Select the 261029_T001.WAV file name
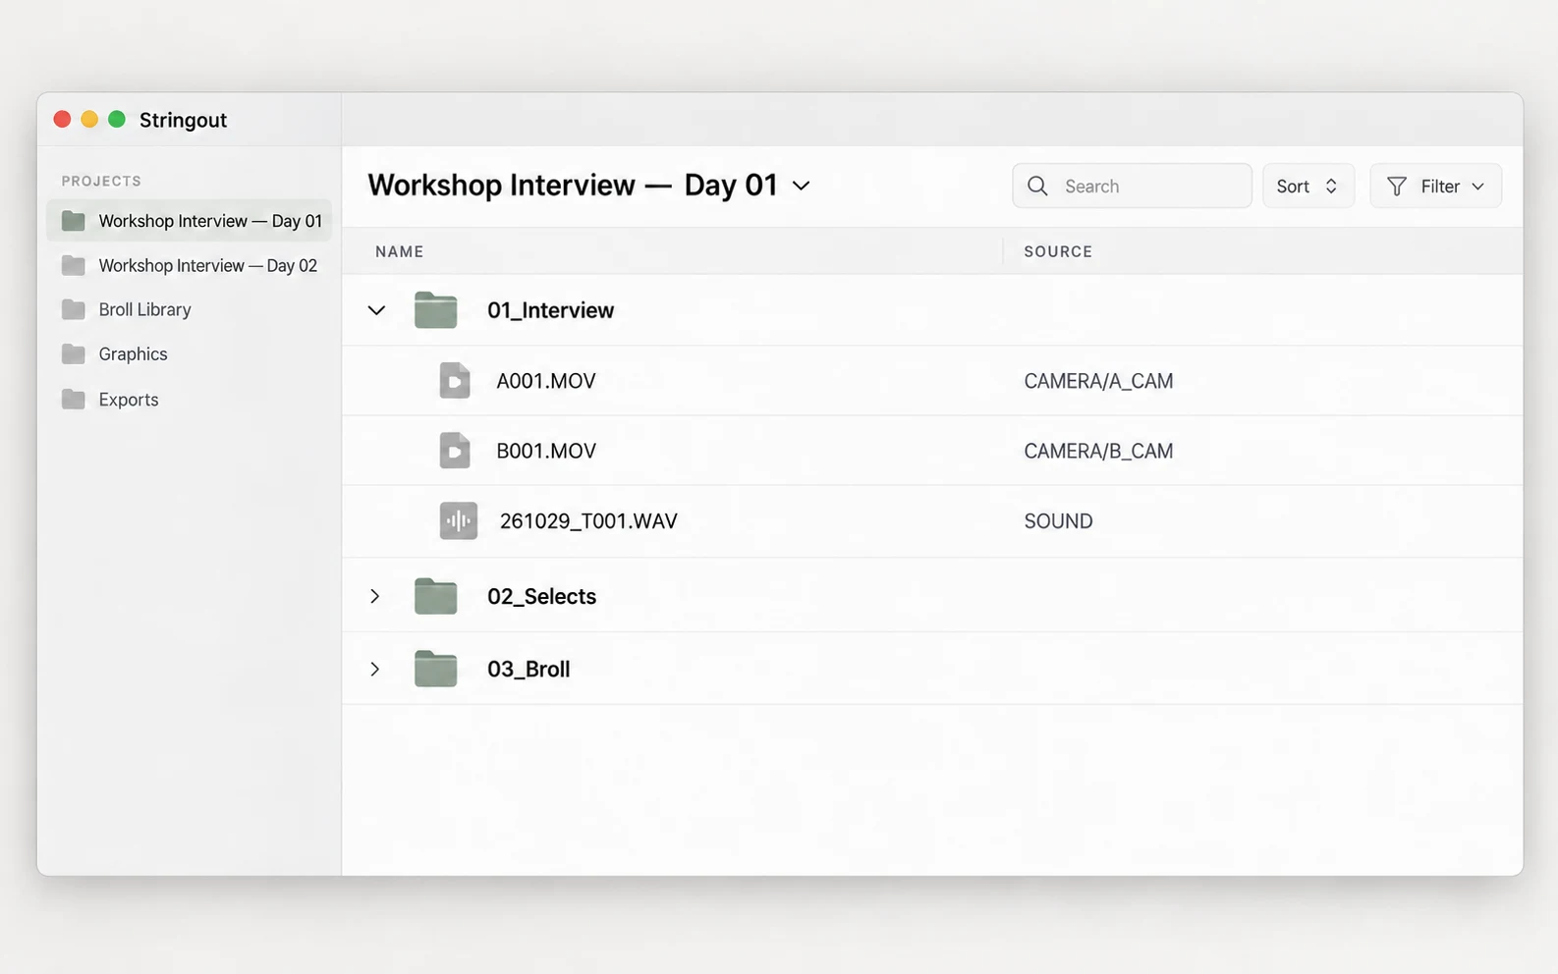 (588, 521)
